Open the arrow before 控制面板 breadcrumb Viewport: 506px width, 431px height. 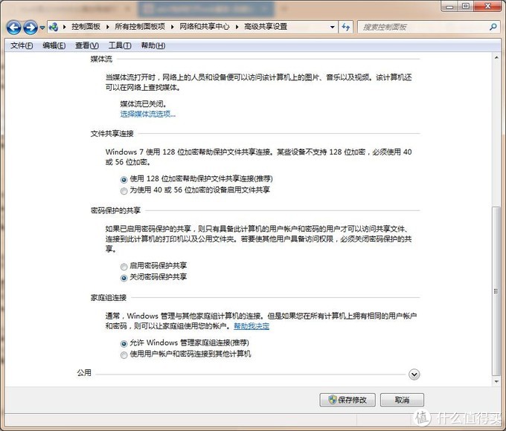click(x=65, y=27)
